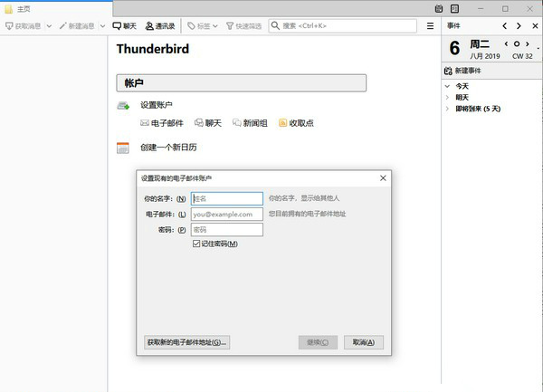
Task: Click the 电子邮件 address input field
Action: coord(226,214)
